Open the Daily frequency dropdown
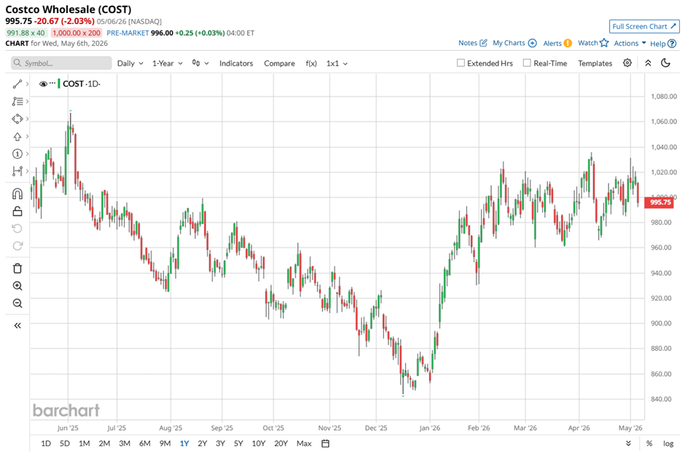Image resolution: width=682 pixels, height=457 pixels. (x=130, y=63)
